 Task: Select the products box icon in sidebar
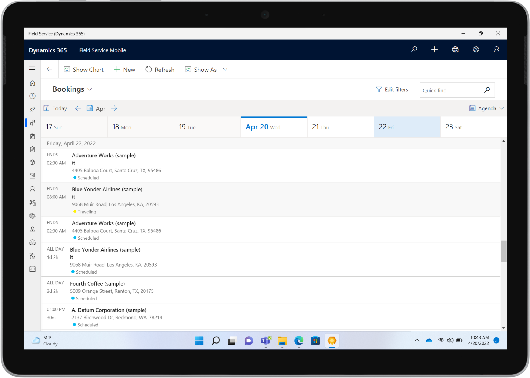(32, 162)
